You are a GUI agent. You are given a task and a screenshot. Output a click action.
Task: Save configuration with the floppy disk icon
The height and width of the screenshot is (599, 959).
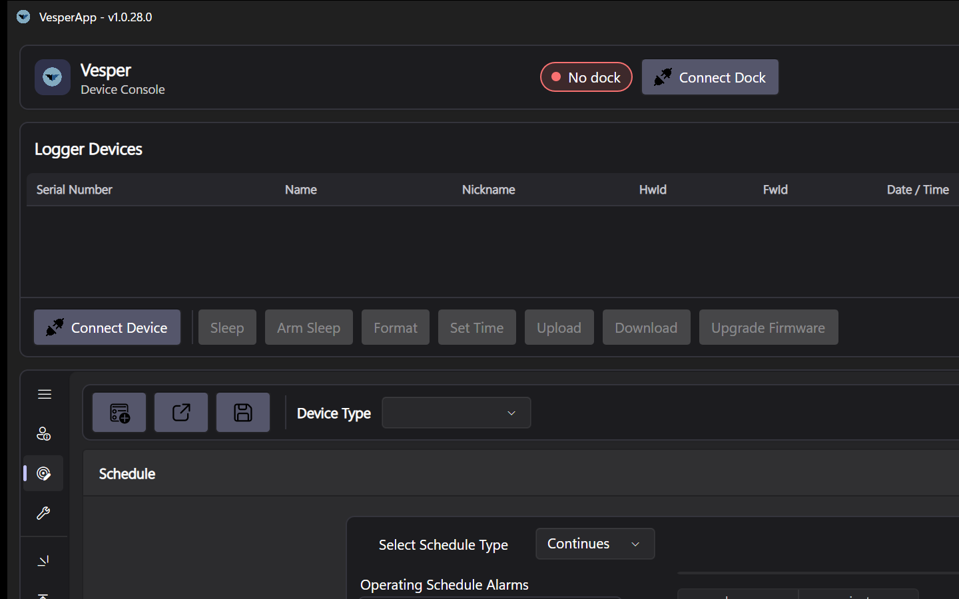243,413
